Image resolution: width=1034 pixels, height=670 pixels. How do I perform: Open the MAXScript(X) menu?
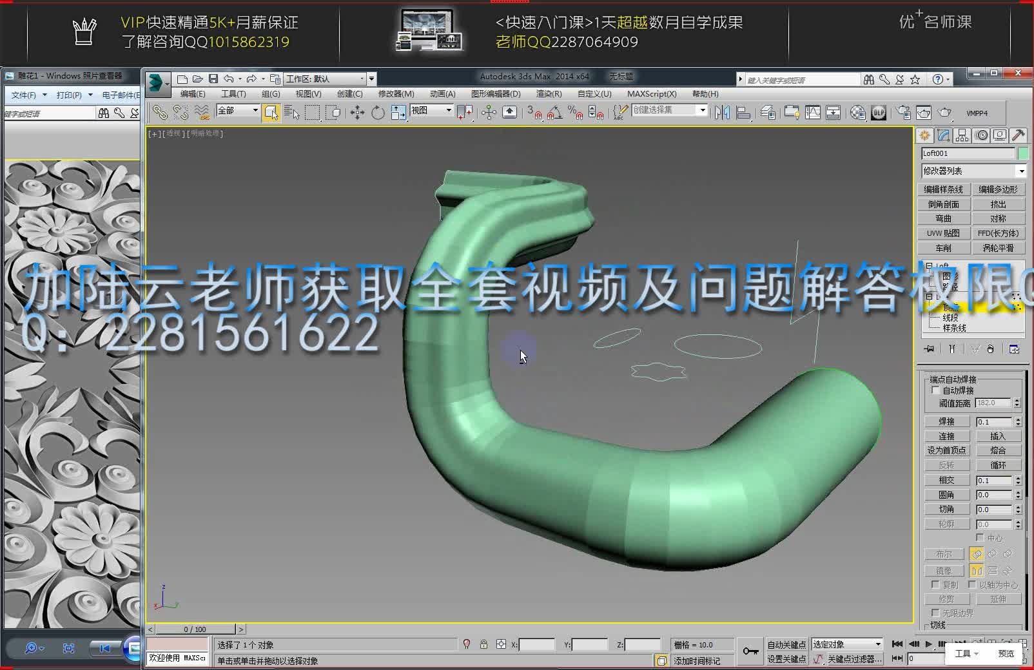[x=652, y=94]
